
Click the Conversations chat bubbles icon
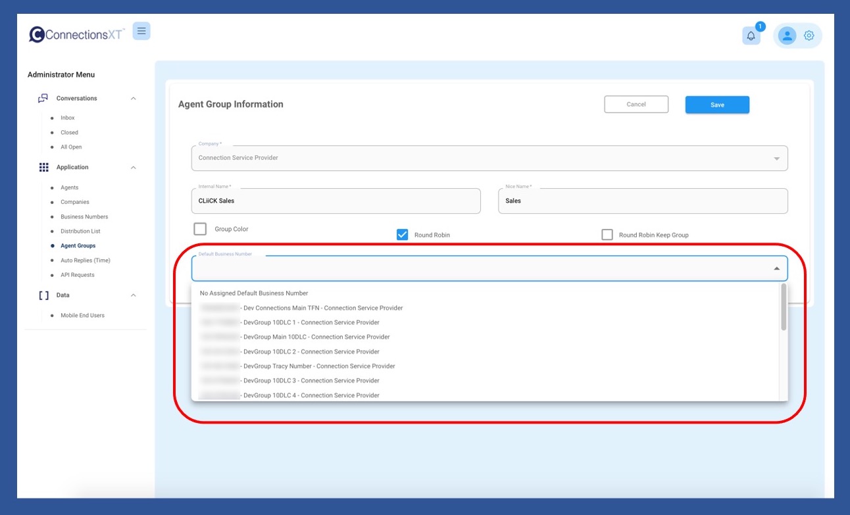43,99
